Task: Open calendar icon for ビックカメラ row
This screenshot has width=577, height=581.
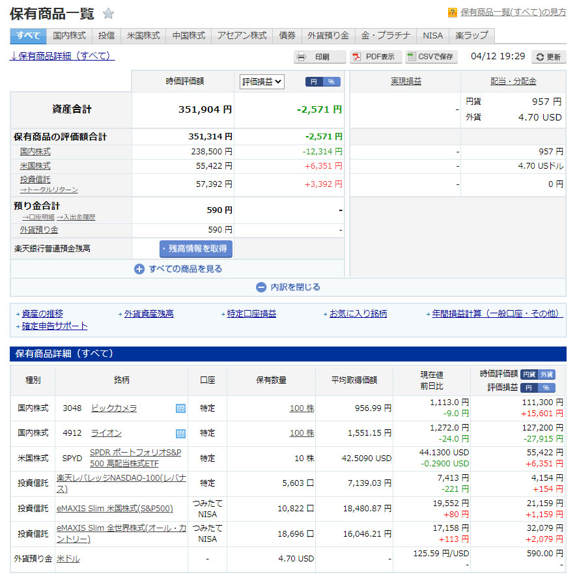Action: coord(180,408)
